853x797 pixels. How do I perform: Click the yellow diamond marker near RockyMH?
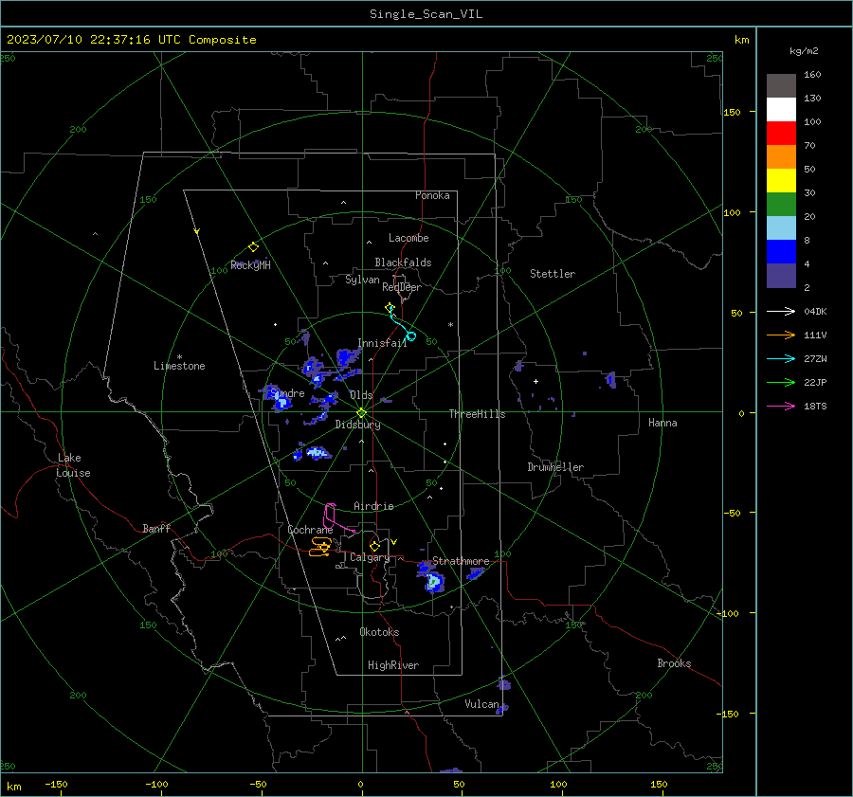pos(253,247)
